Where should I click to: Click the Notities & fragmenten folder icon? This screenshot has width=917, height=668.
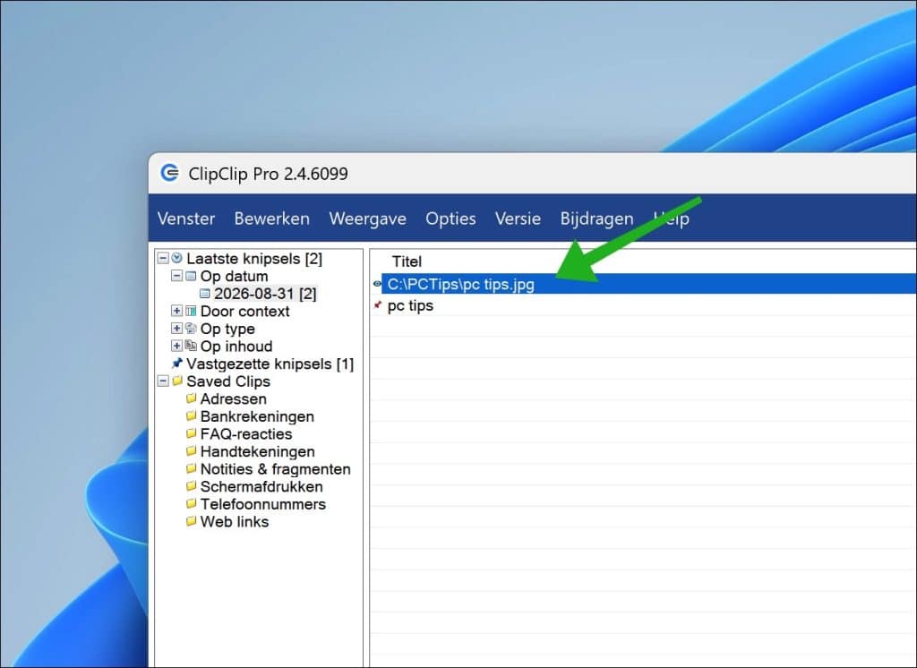191,468
